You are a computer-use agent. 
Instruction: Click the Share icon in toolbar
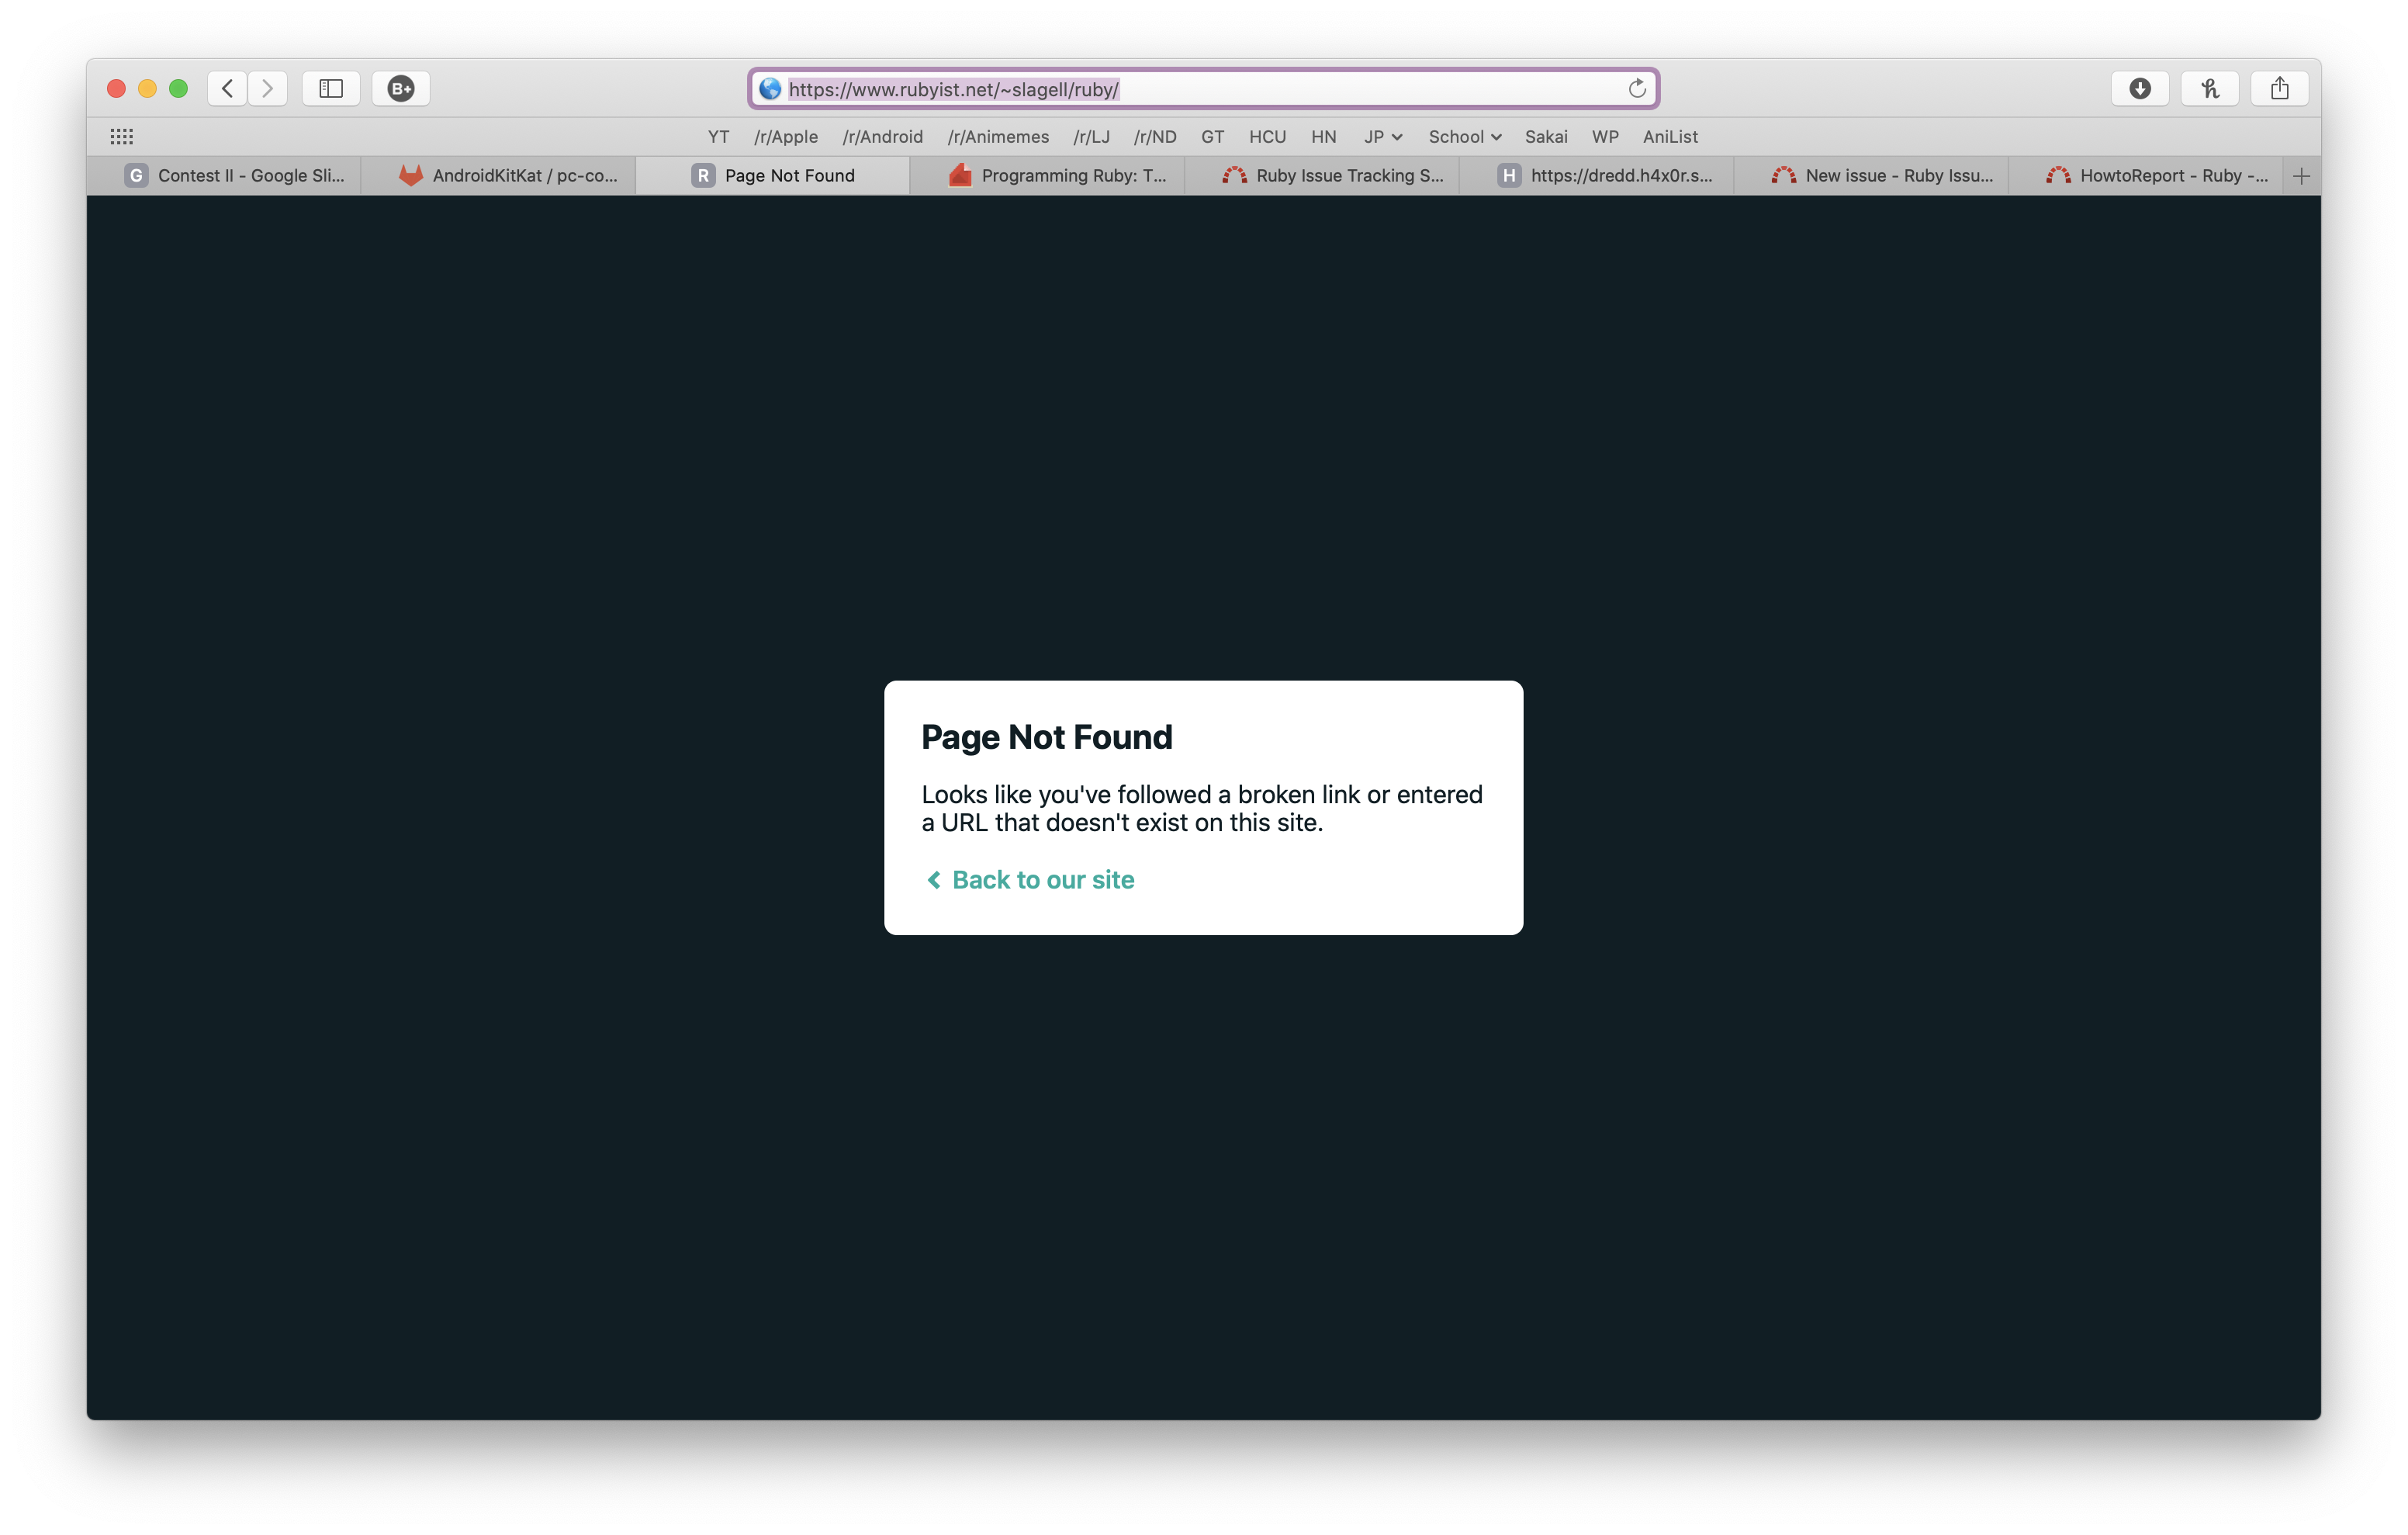[2279, 88]
